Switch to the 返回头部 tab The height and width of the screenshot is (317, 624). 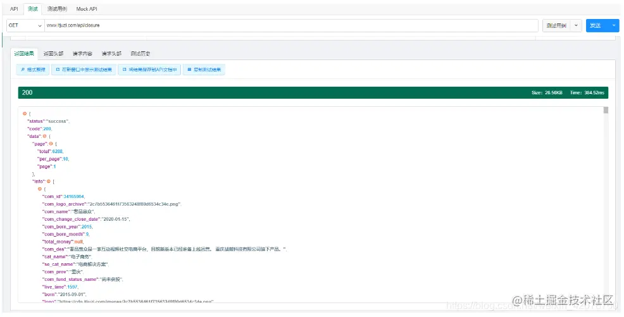[x=53, y=53]
